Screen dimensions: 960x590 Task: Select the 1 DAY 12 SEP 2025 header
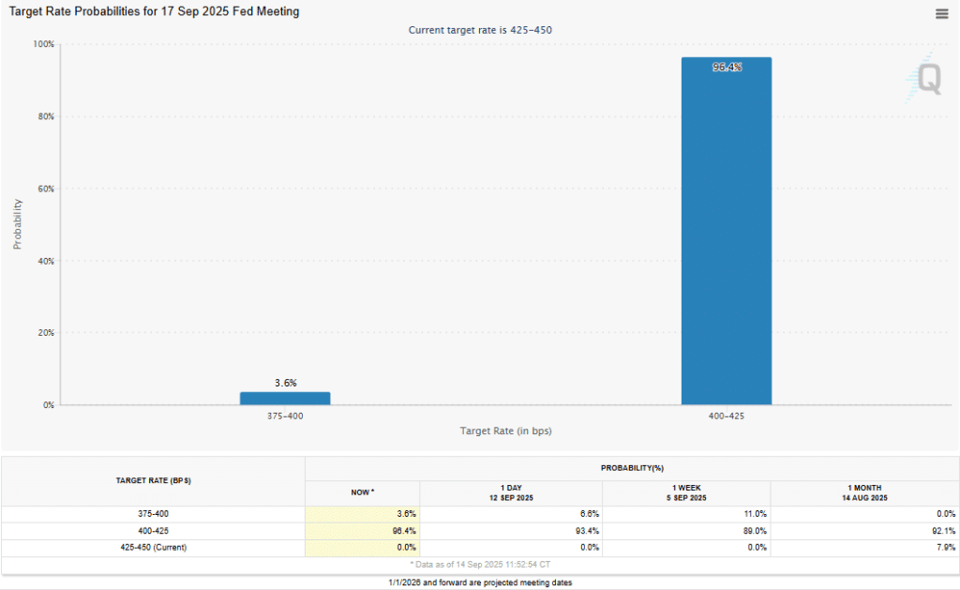[511, 492]
